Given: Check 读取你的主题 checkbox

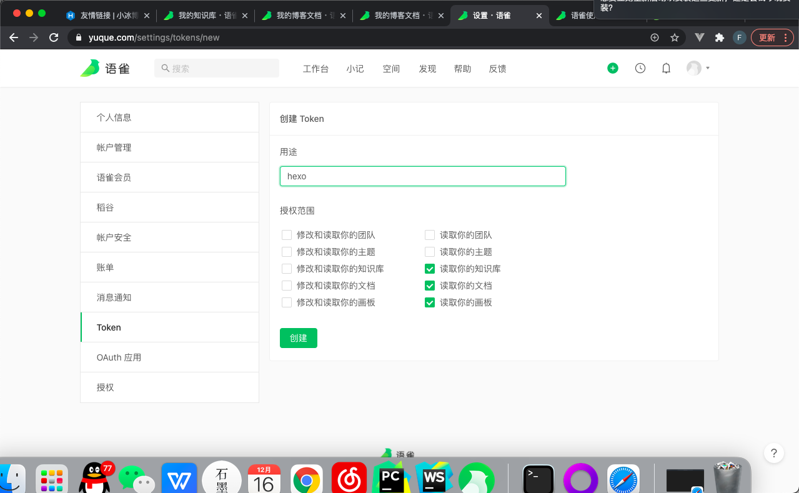Looking at the screenshot, I should [430, 252].
